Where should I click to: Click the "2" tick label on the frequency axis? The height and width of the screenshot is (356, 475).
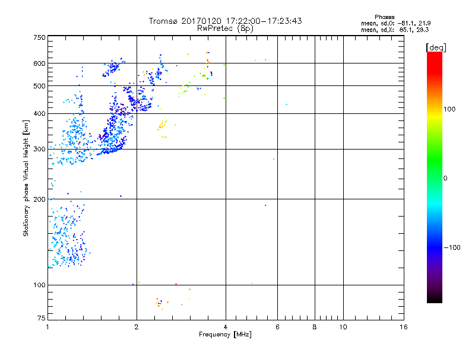137,327
